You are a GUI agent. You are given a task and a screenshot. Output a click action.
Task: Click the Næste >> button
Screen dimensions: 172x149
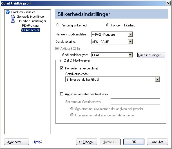click(x=110, y=142)
